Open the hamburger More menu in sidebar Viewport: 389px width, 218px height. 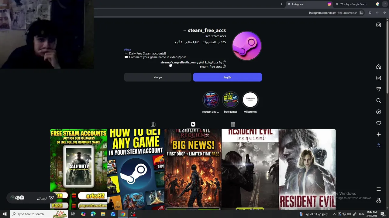tap(379, 189)
